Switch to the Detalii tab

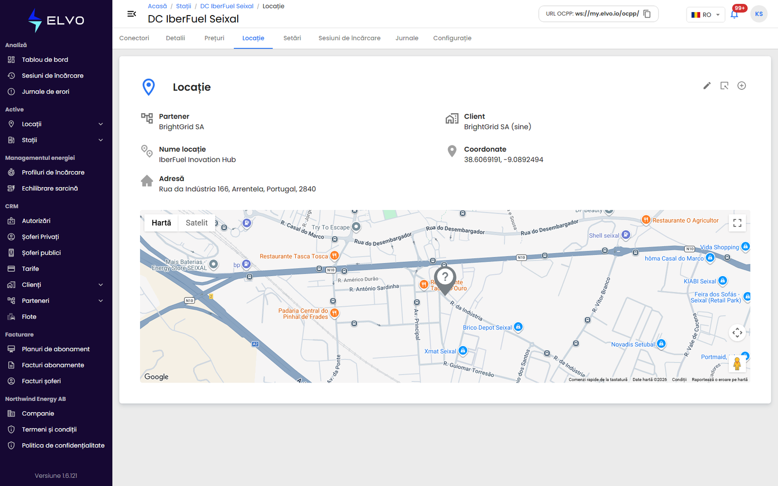[x=176, y=38]
